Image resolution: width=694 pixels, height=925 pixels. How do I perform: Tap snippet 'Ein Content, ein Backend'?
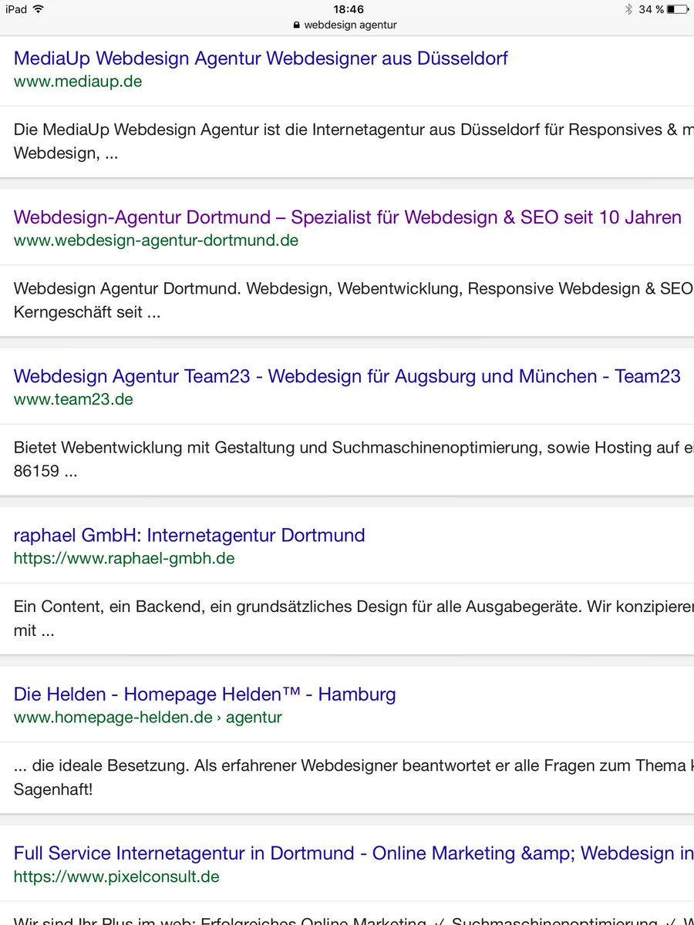[354, 618]
